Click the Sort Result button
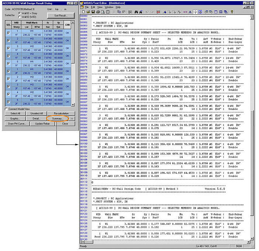 pyautogui.click(x=61, y=15)
